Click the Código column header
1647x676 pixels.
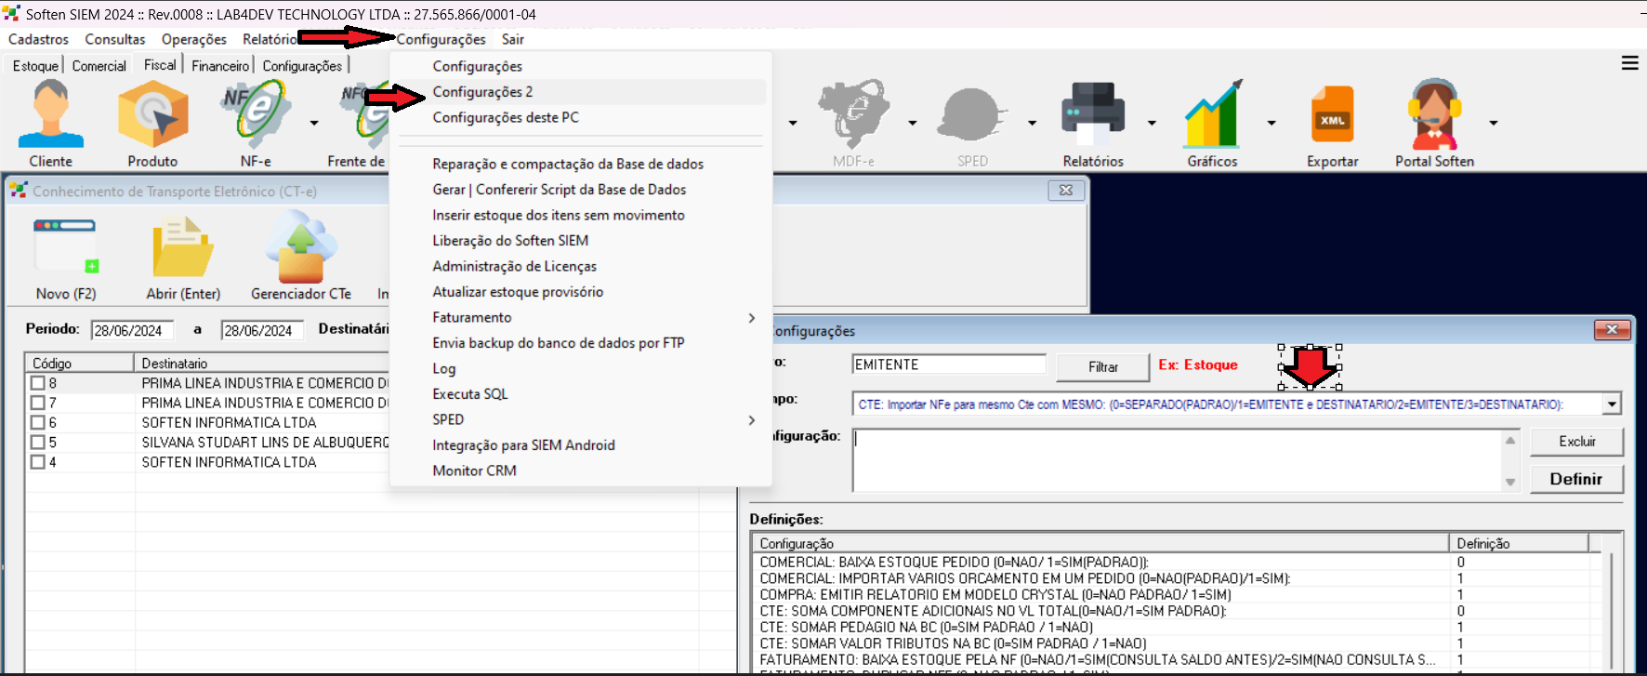click(x=80, y=363)
